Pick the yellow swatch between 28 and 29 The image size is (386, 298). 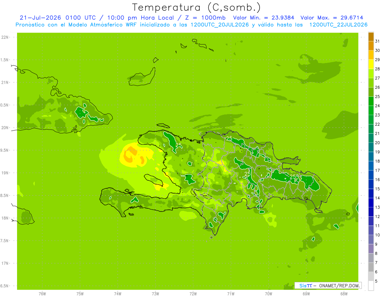(x=371, y=64)
